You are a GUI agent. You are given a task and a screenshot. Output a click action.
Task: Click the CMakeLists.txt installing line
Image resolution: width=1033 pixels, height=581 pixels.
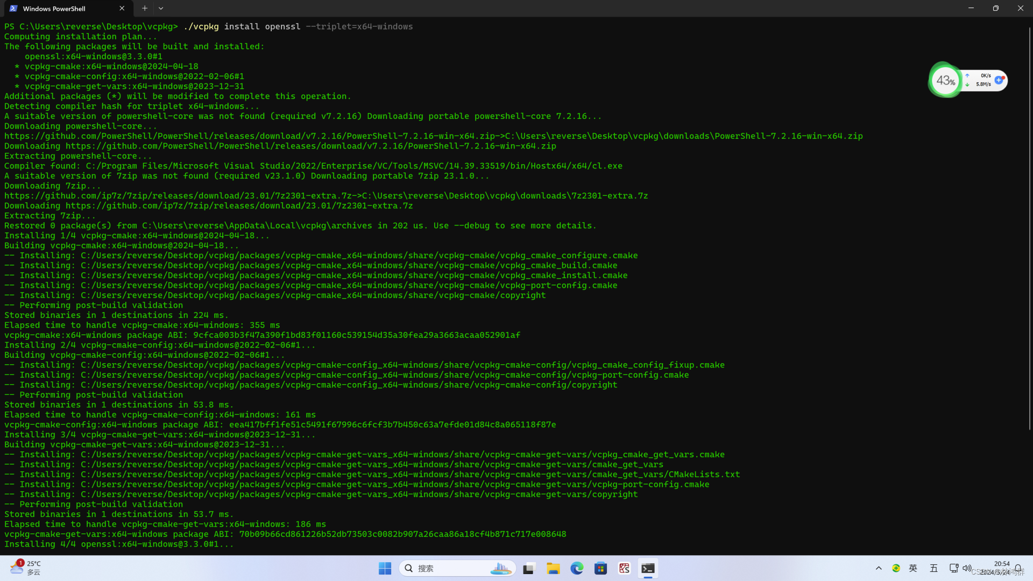pos(372,474)
